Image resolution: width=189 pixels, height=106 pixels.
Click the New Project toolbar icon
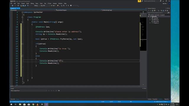tap(18, 6)
